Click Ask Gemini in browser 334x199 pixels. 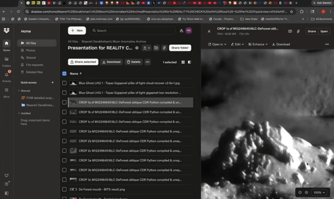point(322,3)
